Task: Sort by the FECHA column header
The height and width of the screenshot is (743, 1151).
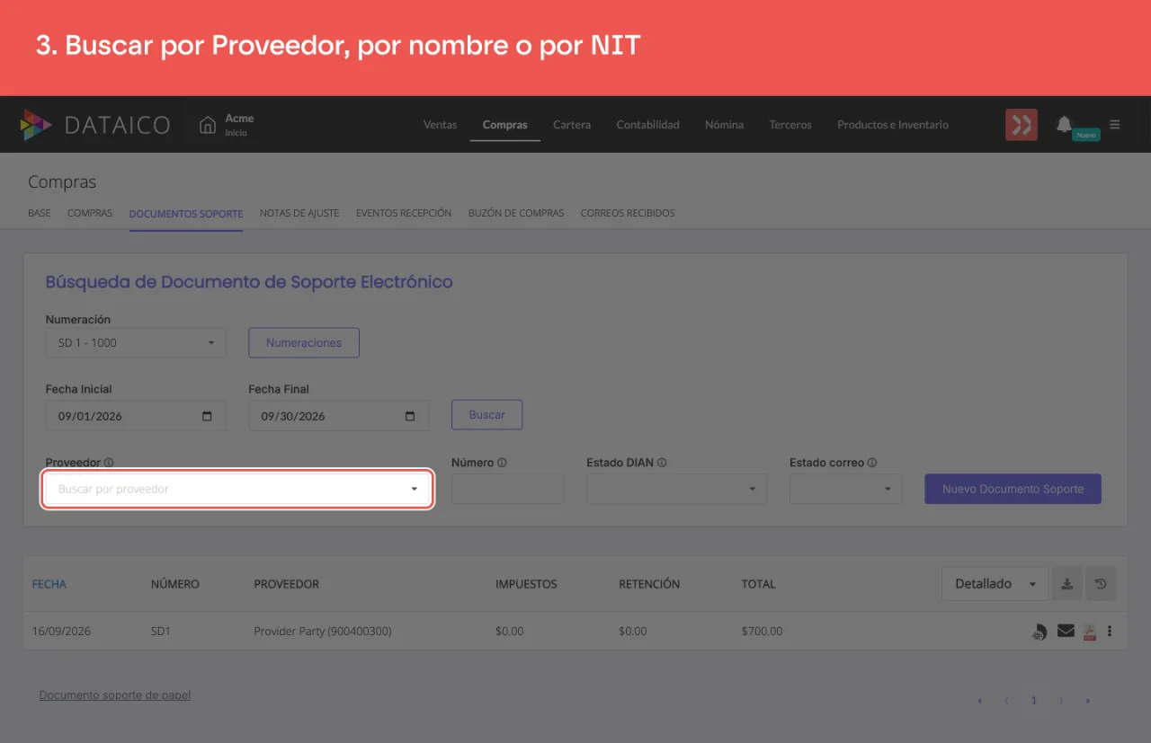Action: (x=49, y=584)
